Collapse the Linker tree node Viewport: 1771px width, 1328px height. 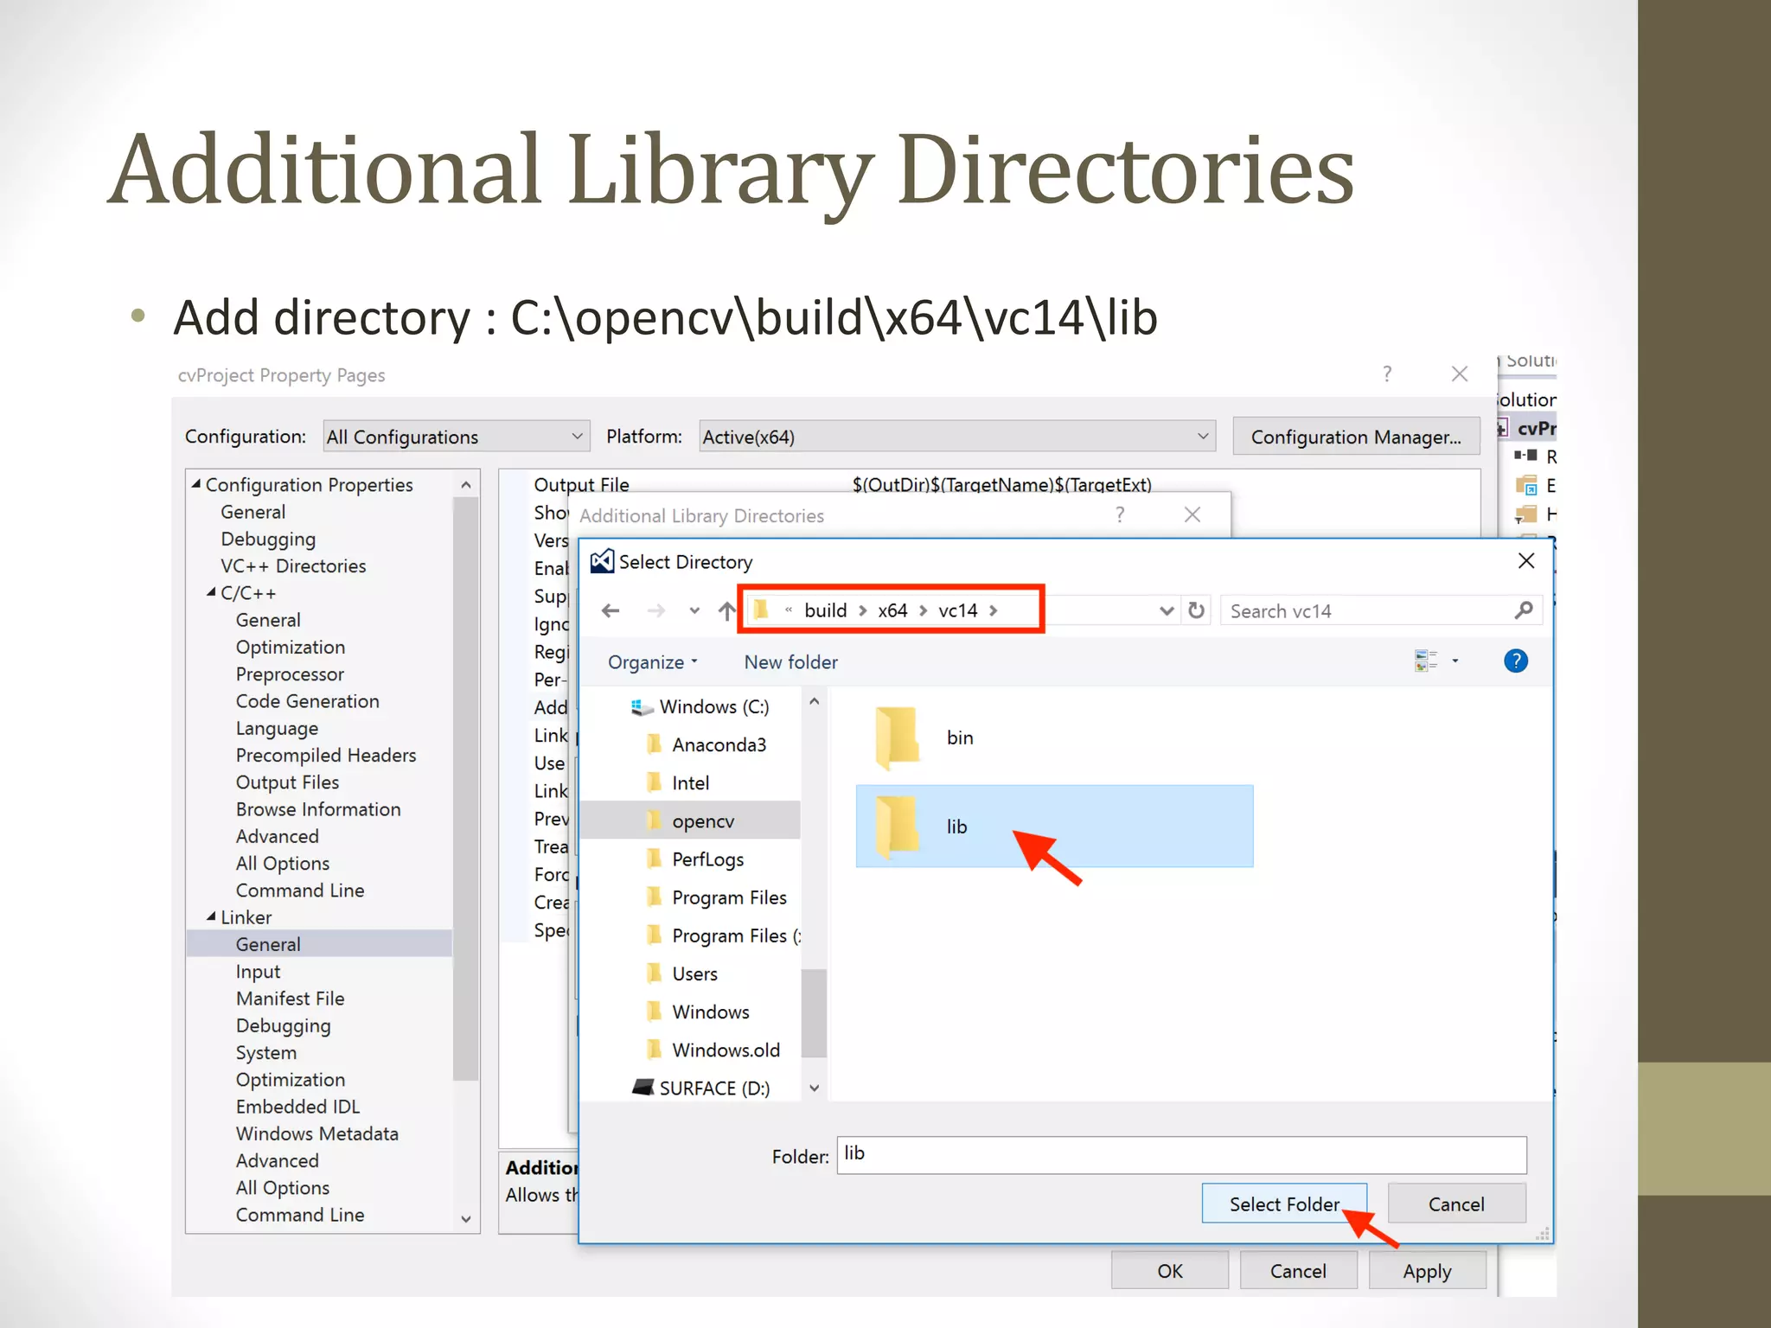211,916
